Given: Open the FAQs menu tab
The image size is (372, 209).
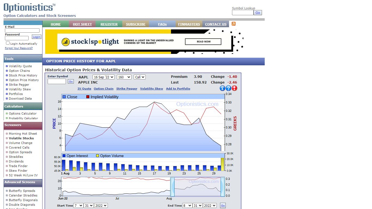Looking at the screenshot, I should coord(162,24).
